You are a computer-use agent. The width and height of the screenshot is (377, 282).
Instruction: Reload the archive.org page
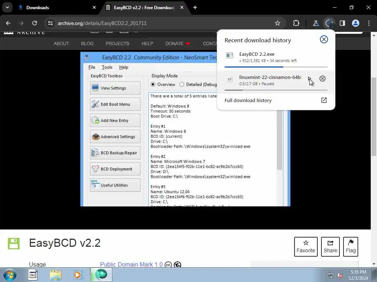[x=35, y=23]
